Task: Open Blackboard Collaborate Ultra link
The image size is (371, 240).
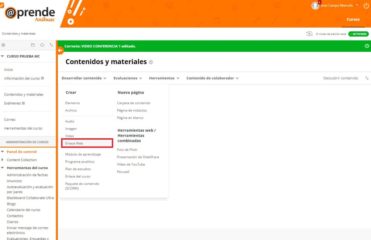Action: click(30, 198)
